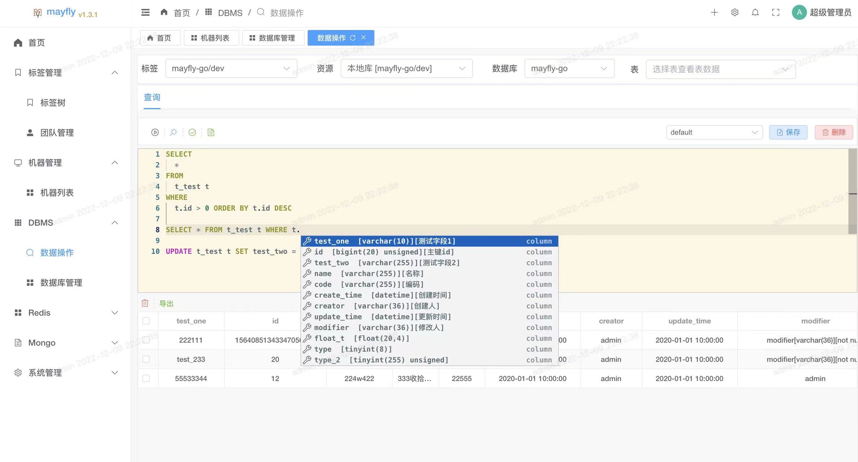This screenshot has width=858, height=462.
Task: Click the red trash icon above results
Action: tap(145, 303)
